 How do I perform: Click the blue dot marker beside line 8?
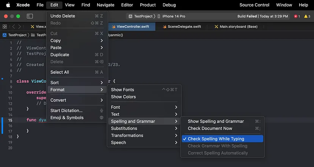click(2, 79)
